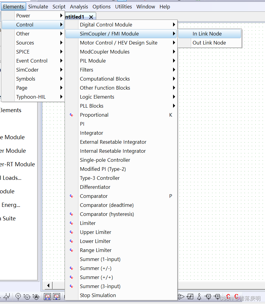Open ModCoupler Modules submenu
This screenshot has height=304, width=265.
tap(121, 52)
